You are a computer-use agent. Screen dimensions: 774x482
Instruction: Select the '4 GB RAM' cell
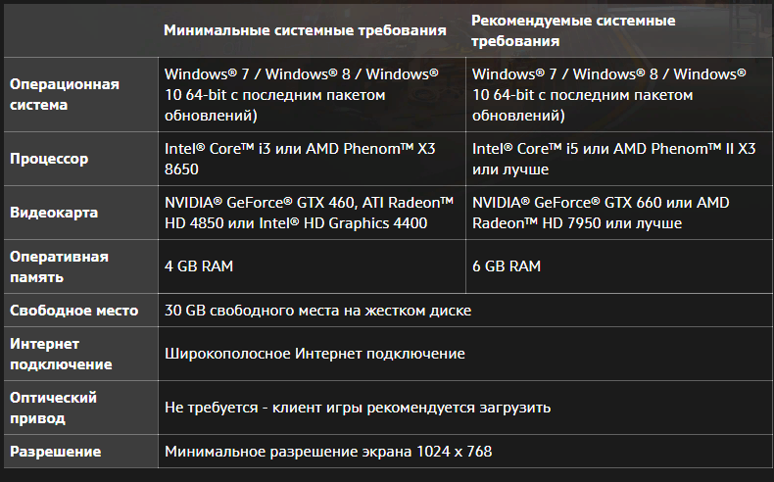click(312, 266)
